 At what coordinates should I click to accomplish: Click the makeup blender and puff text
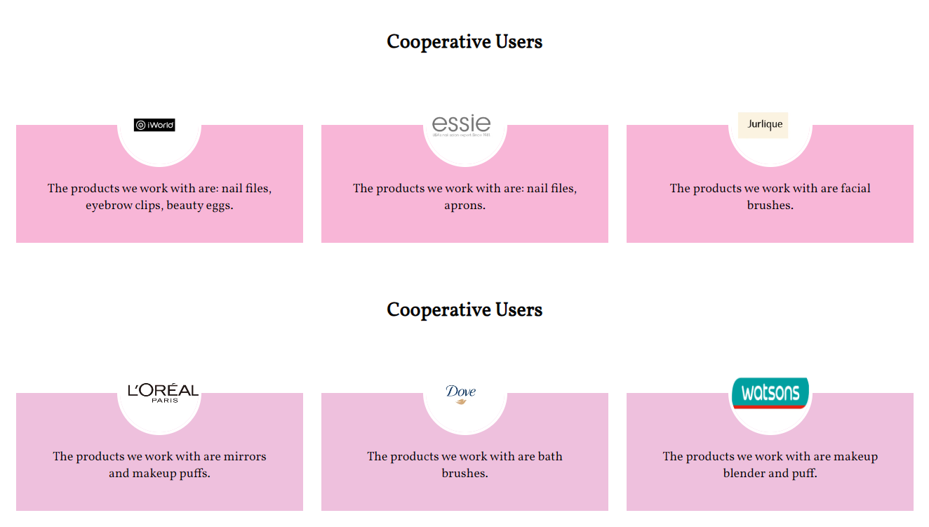[x=770, y=465]
